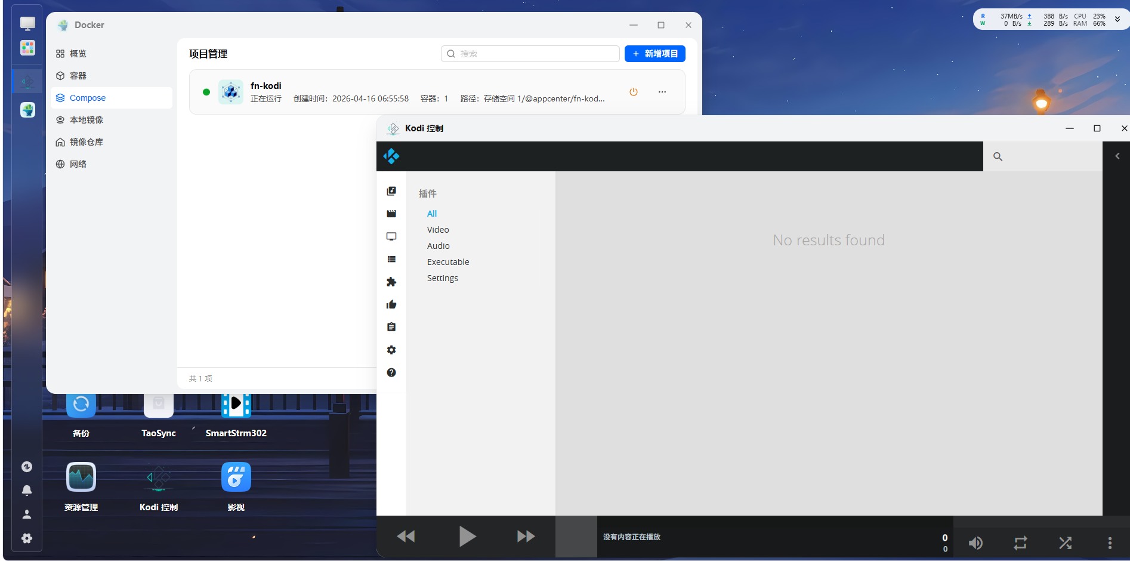
Task: Switch to Kodi control in the left dock
Action: click(27, 81)
